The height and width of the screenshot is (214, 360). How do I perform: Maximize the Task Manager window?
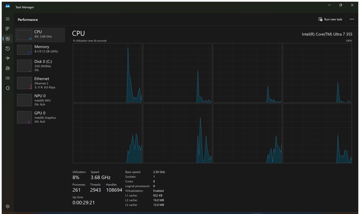coord(341,5)
